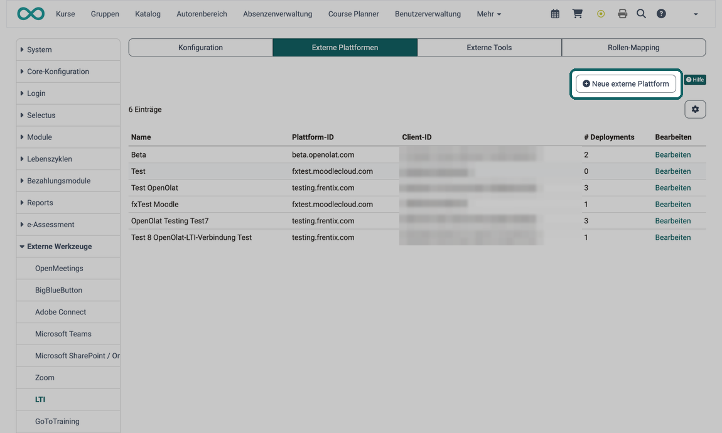Click the Test OpenOlat name cell
This screenshot has height=433, width=722.
click(154, 188)
